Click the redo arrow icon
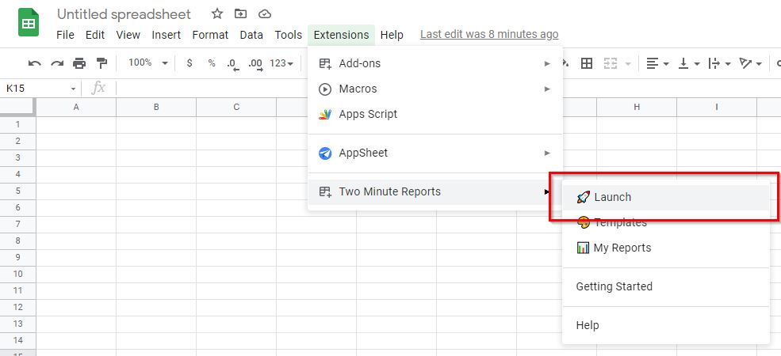This screenshot has height=356, width=781. [x=57, y=63]
